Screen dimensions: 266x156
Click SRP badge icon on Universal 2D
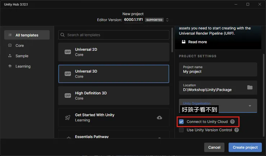click(68, 52)
